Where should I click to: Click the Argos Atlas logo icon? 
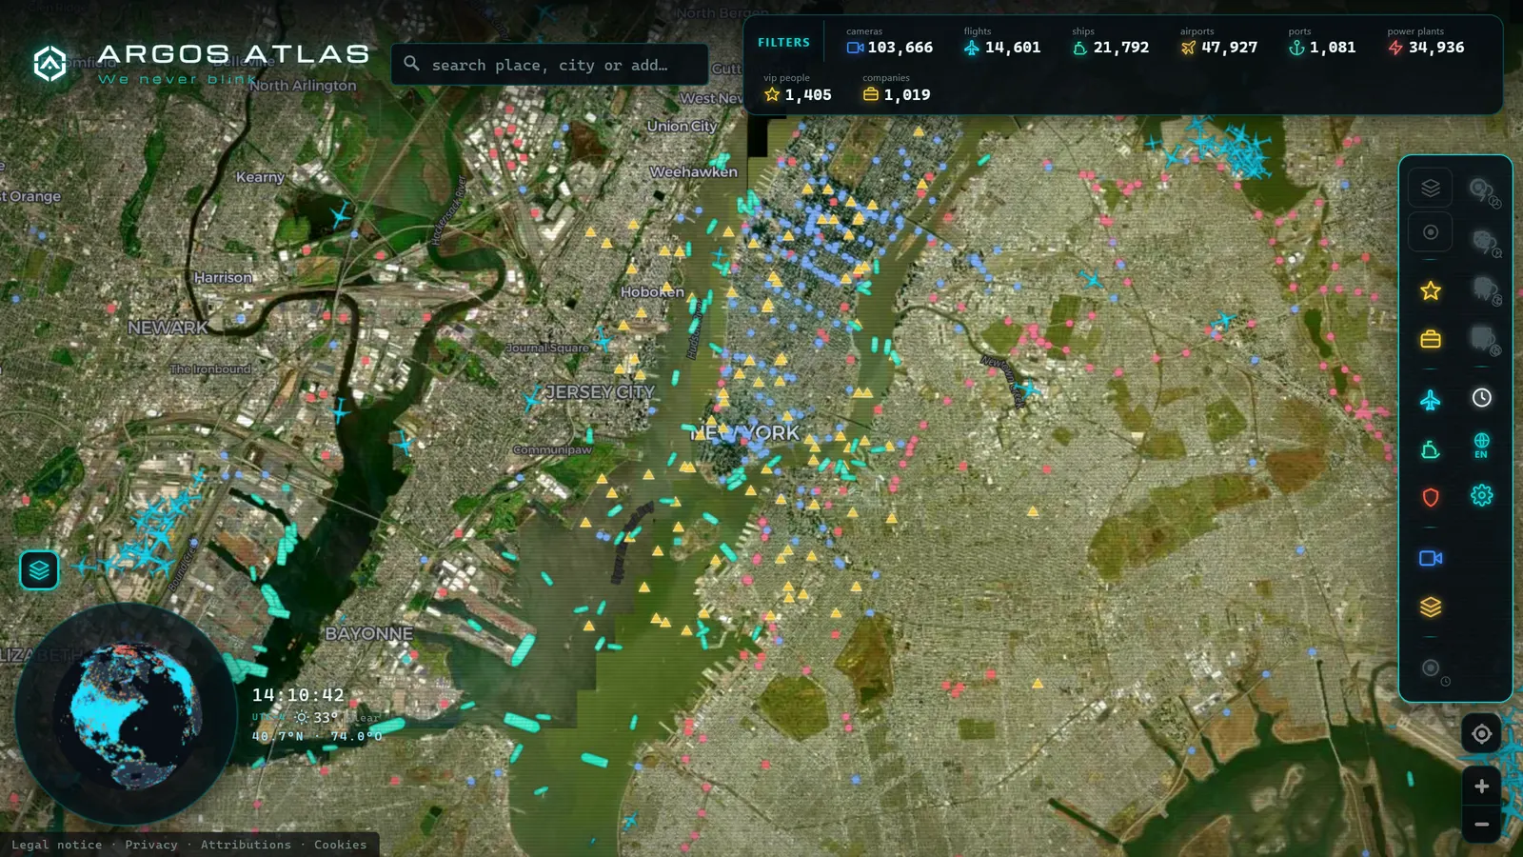click(49, 64)
